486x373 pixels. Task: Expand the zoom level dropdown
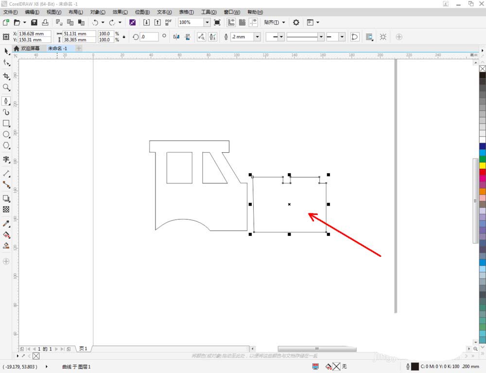(207, 22)
